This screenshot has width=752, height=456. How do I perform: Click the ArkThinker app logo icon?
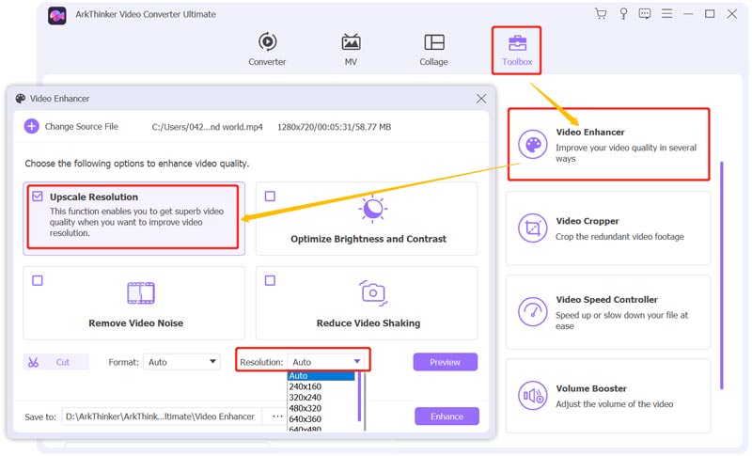(x=57, y=16)
